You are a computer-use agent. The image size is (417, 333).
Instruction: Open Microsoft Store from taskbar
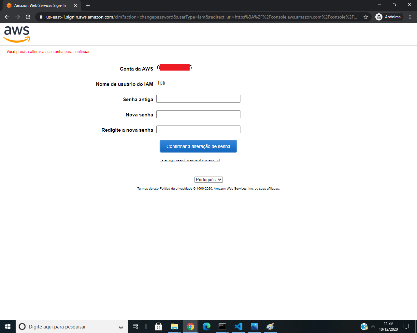159,326
